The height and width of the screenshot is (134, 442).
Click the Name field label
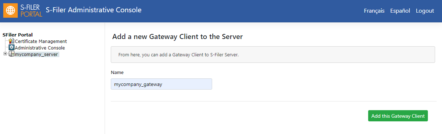click(117, 73)
